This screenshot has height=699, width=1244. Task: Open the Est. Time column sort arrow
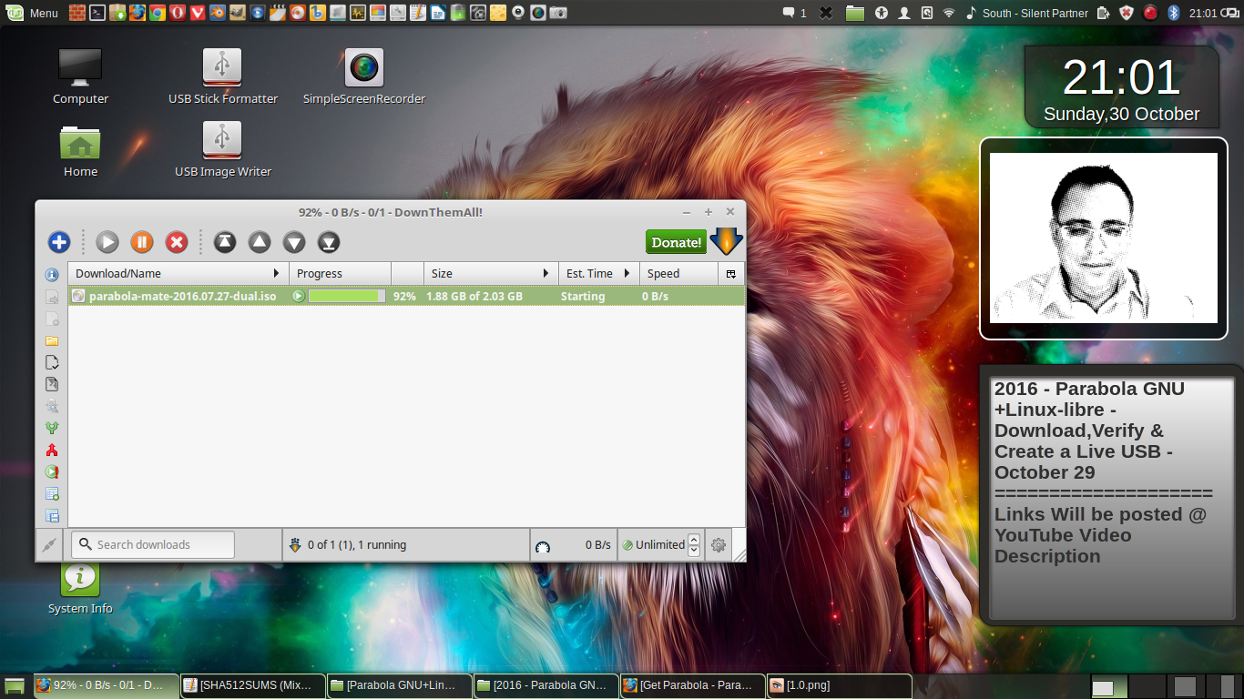click(x=626, y=273)
